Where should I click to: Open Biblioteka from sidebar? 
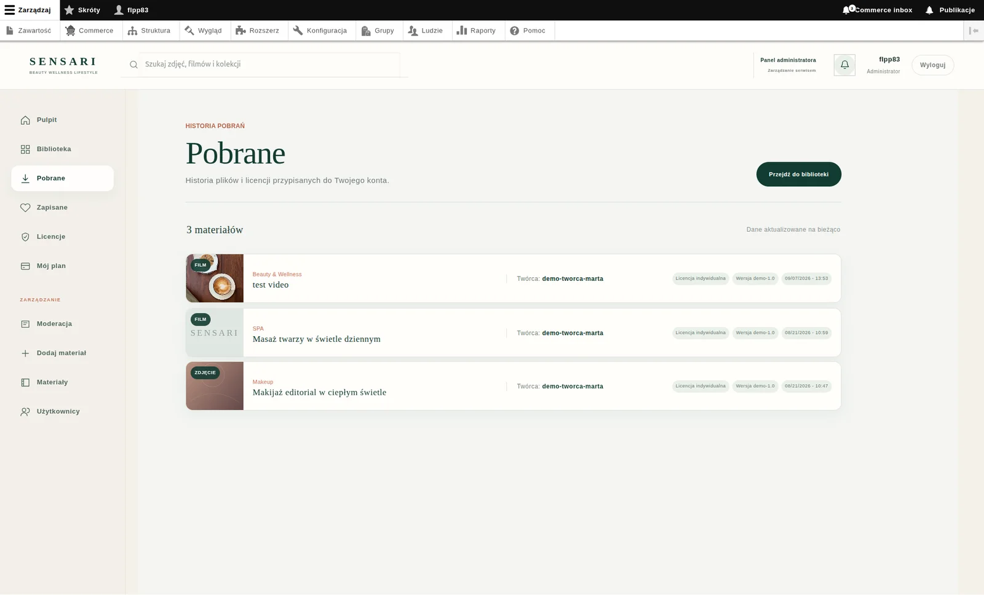[63, 149]
